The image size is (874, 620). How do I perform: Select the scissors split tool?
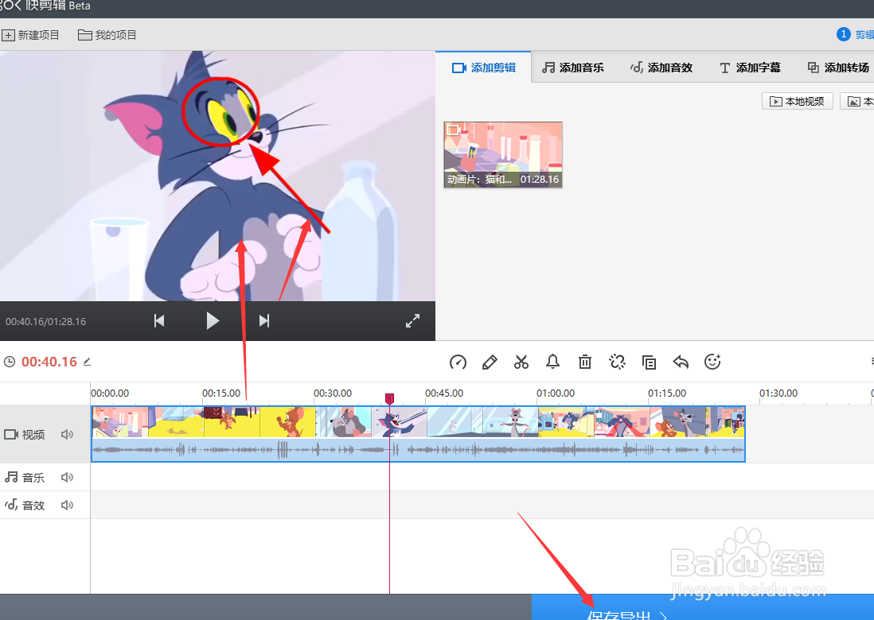[x=521, y=362]
